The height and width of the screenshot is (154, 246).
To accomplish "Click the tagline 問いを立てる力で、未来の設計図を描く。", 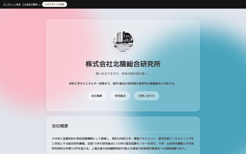I will click(x=123, y=74).
